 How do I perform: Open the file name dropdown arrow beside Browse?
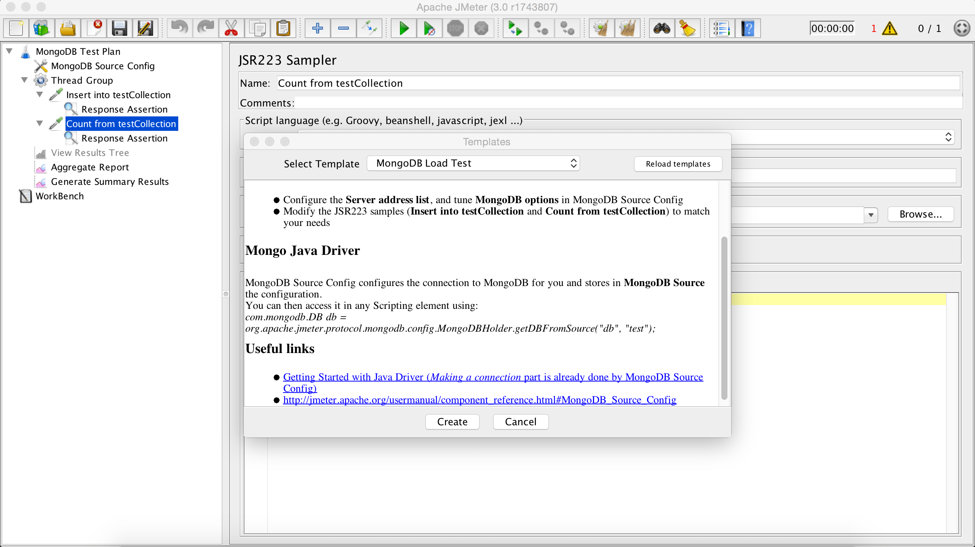click(x=871, y=215)
